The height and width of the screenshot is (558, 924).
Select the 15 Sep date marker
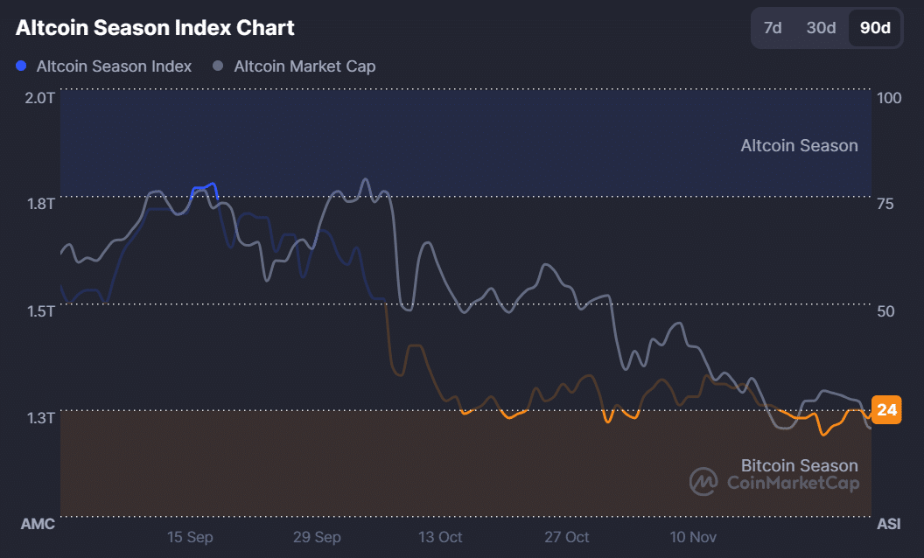coord(190,536)
